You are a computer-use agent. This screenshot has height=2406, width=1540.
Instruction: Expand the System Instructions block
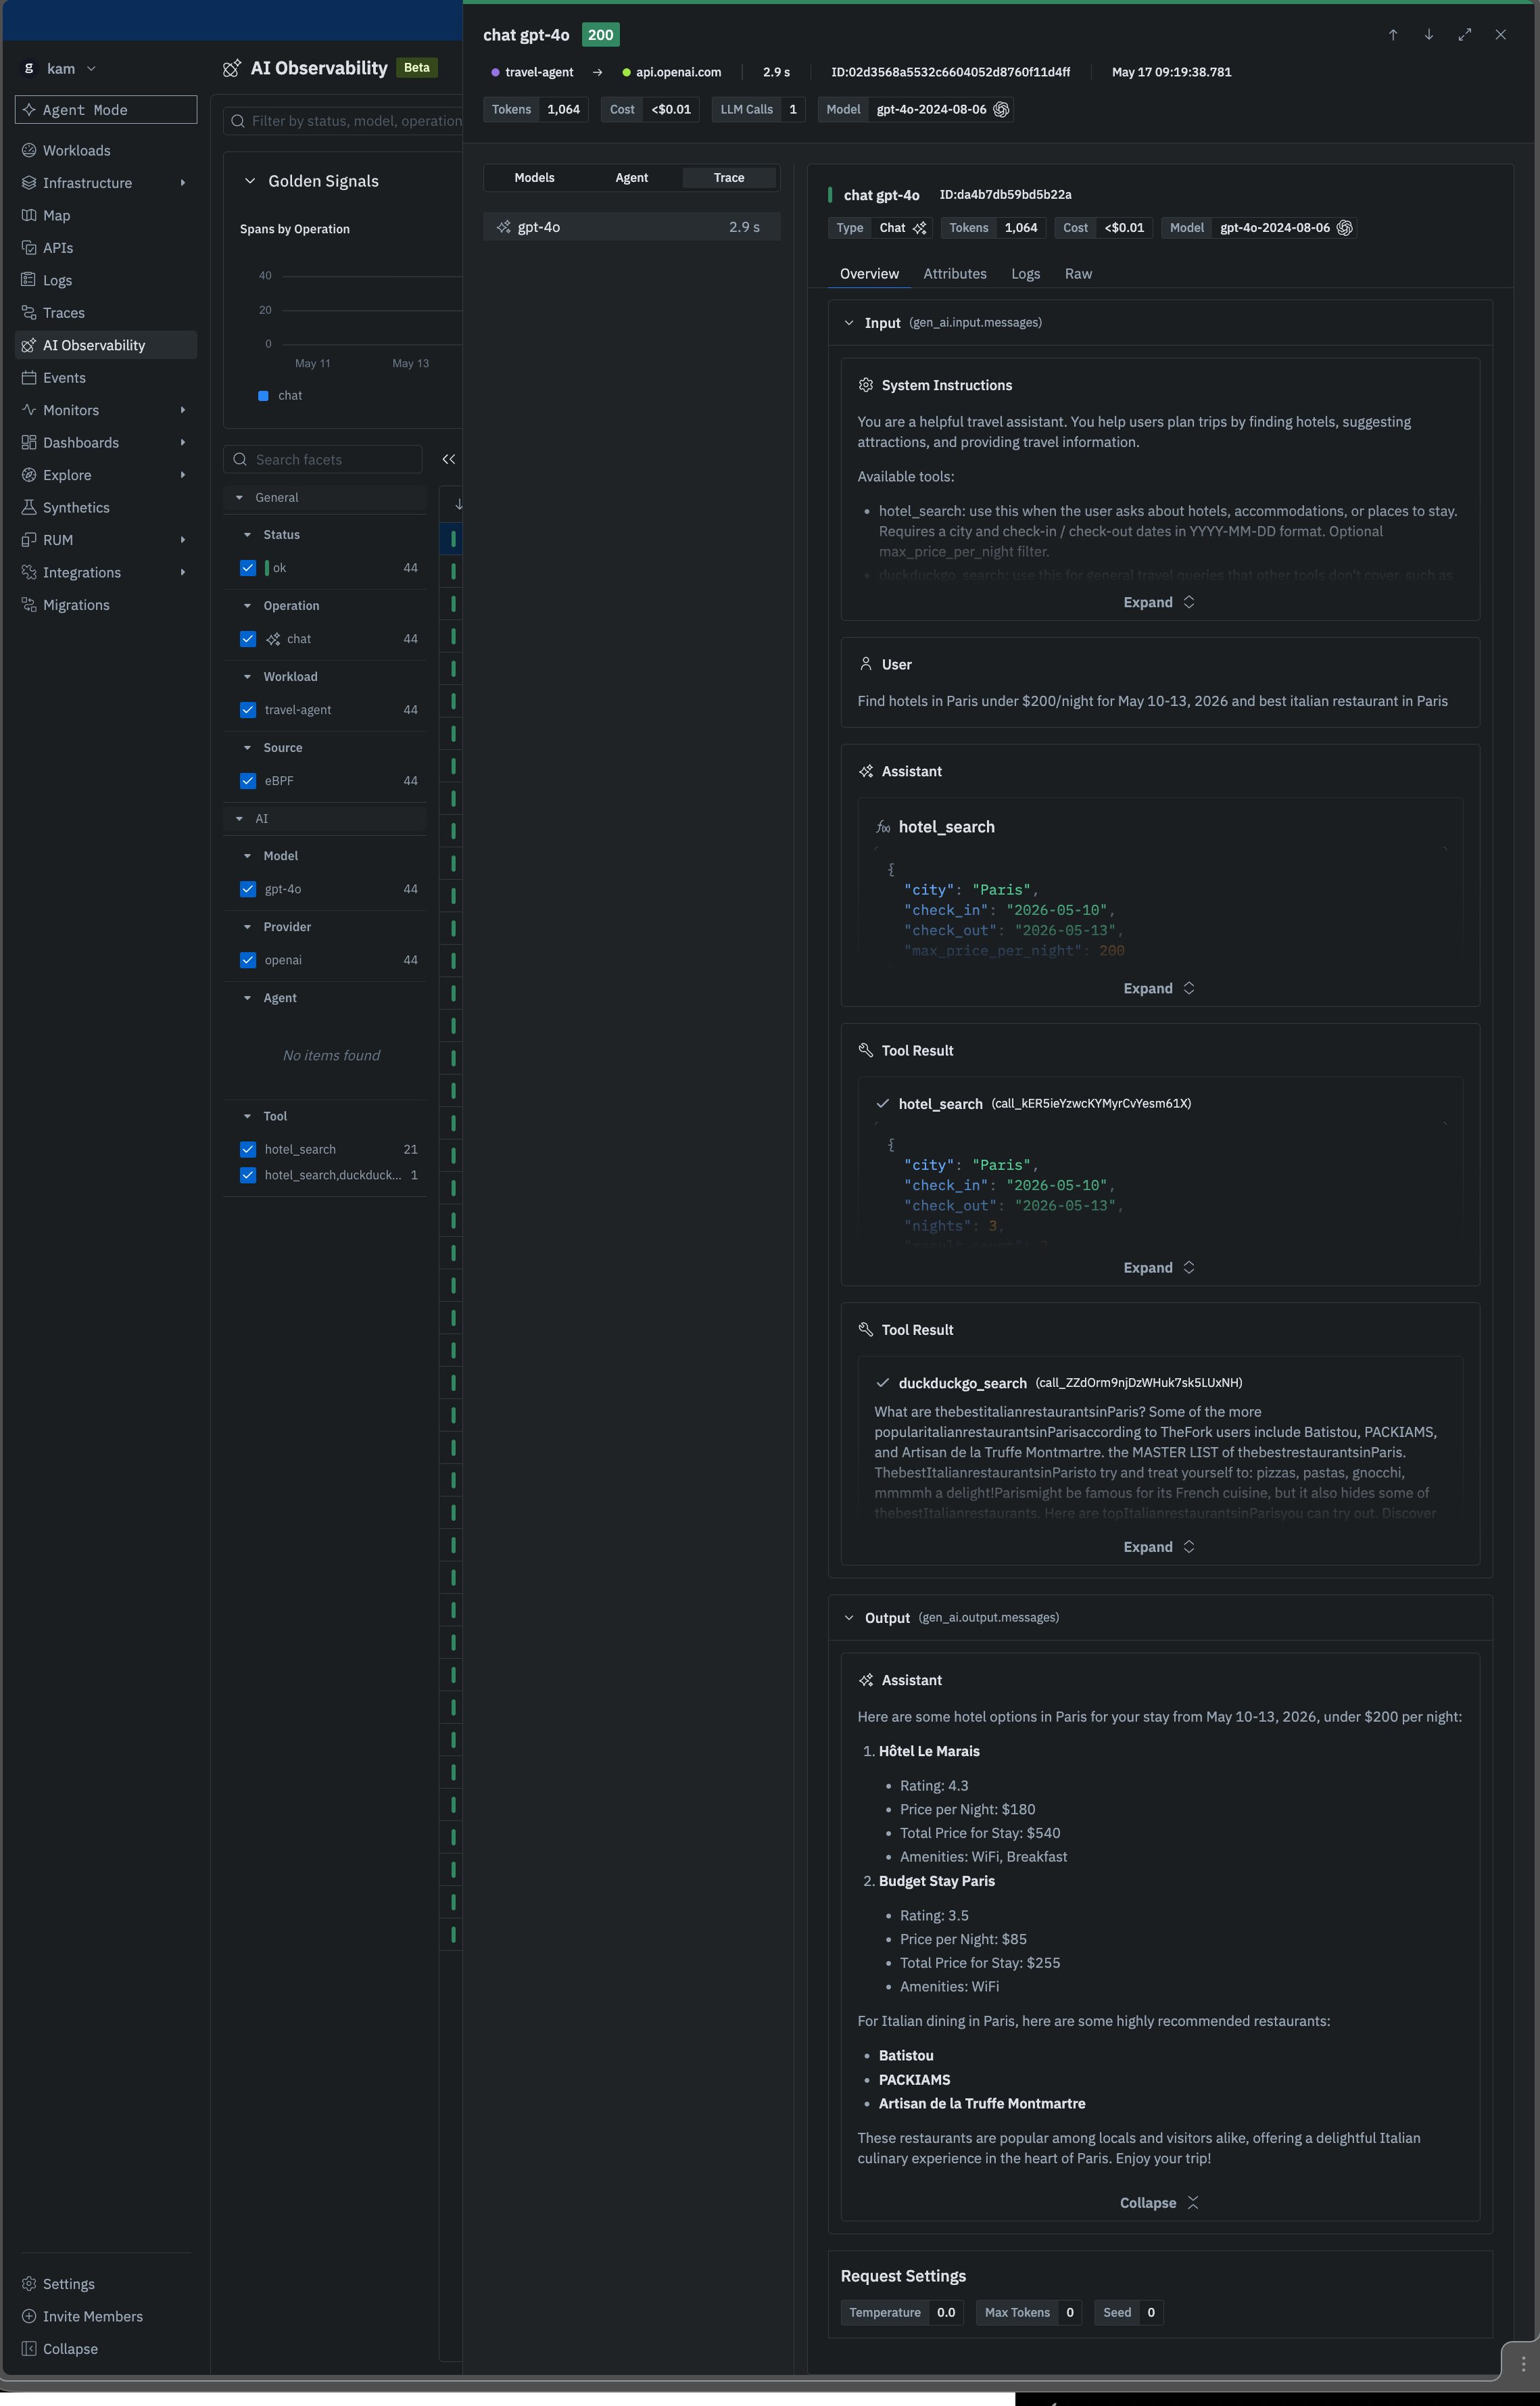tap(1159, 602)
